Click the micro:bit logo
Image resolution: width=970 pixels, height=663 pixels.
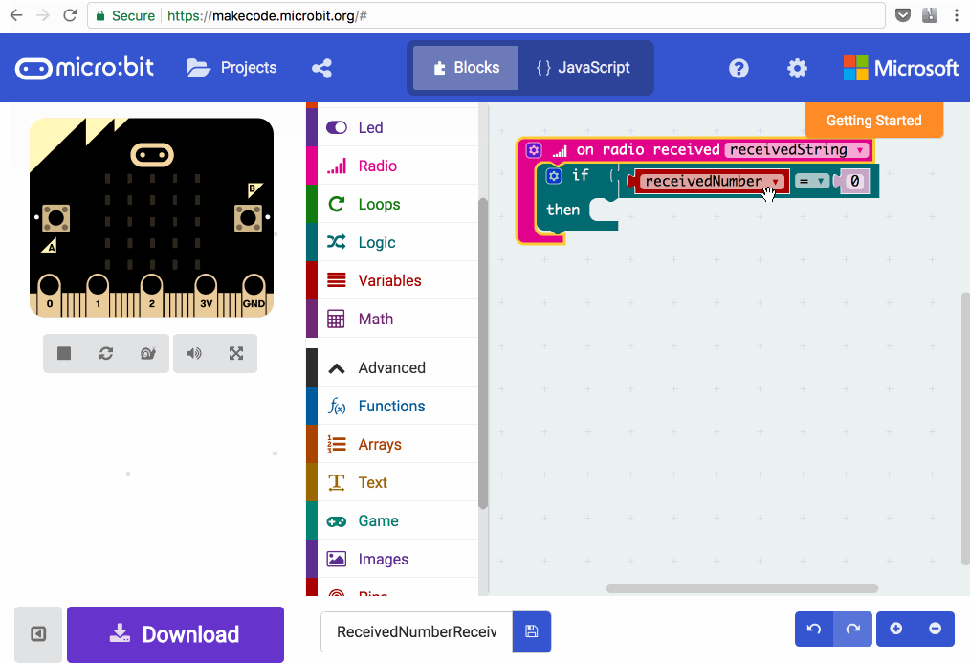(85, 68)
